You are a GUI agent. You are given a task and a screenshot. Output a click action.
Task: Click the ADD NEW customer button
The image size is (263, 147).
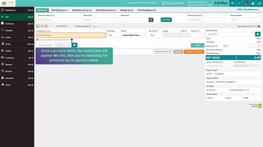166,20
